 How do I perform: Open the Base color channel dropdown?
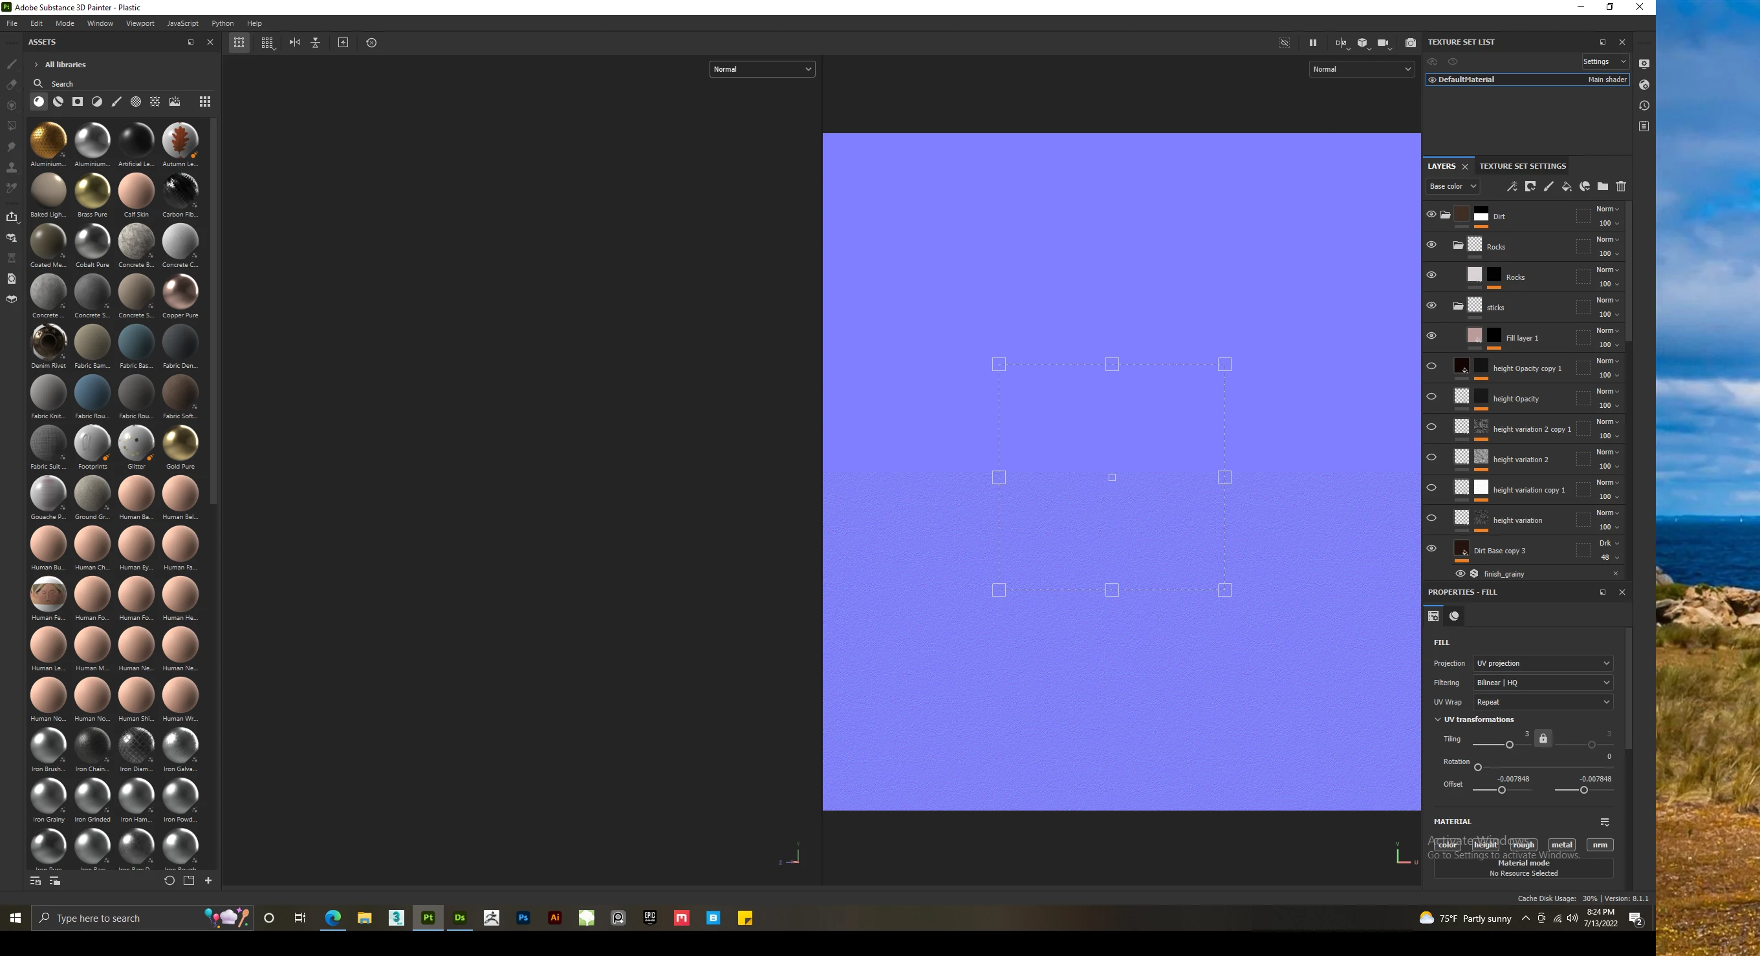click(x=1453, y=186)
